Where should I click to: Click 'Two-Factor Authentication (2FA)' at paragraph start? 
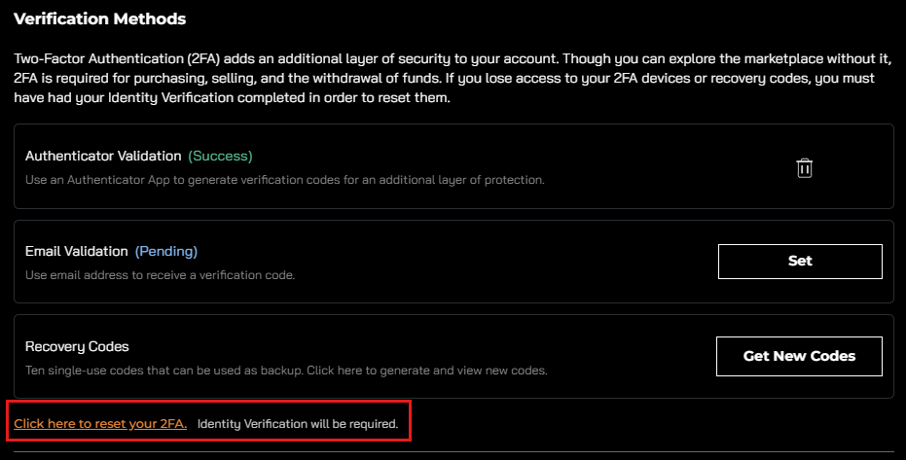(117, 59)
